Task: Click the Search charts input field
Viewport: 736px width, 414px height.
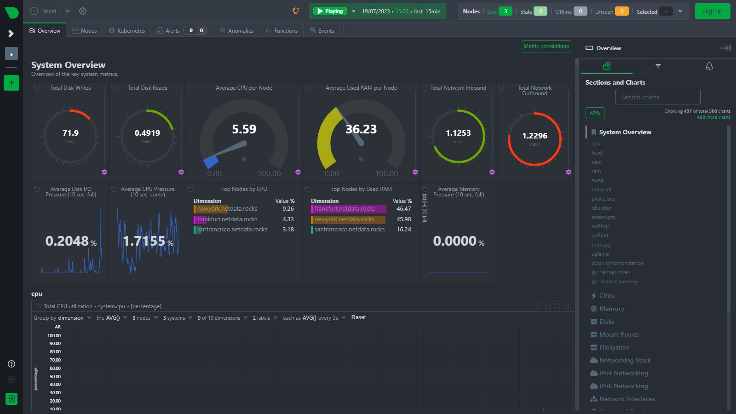Action: (658, 97)
